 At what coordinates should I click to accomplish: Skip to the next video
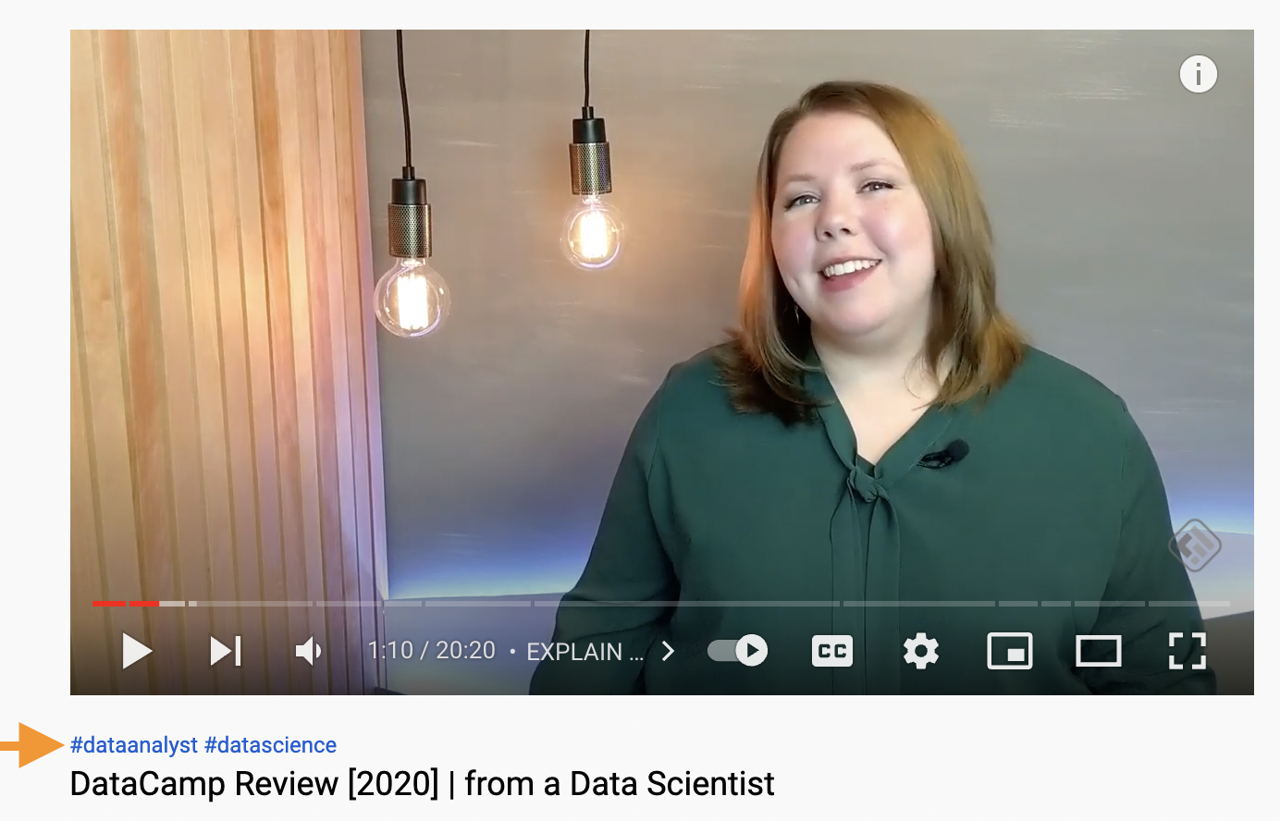click(x=225, y=652)
